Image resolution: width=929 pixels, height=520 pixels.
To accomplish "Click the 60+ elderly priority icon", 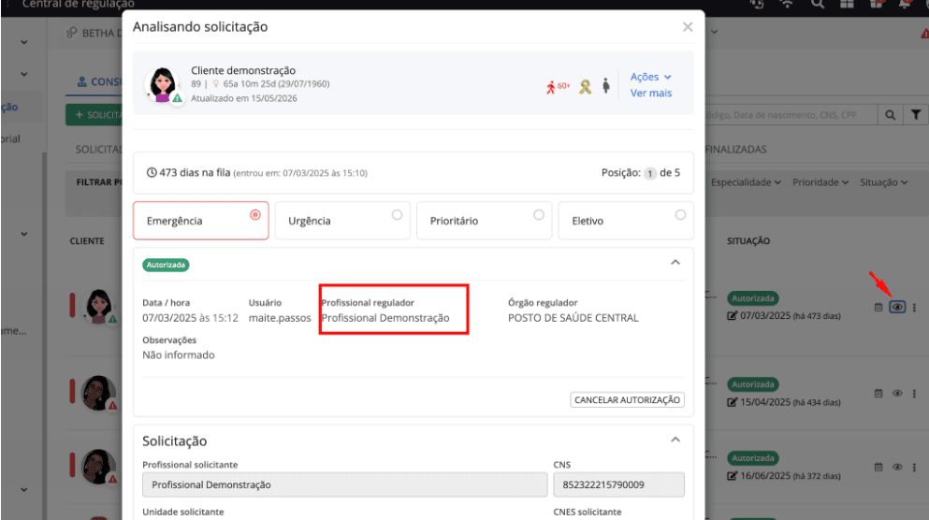I will [x=558, y=87].
